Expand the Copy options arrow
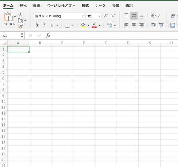The image size is (178, 167). coord(25,20)
